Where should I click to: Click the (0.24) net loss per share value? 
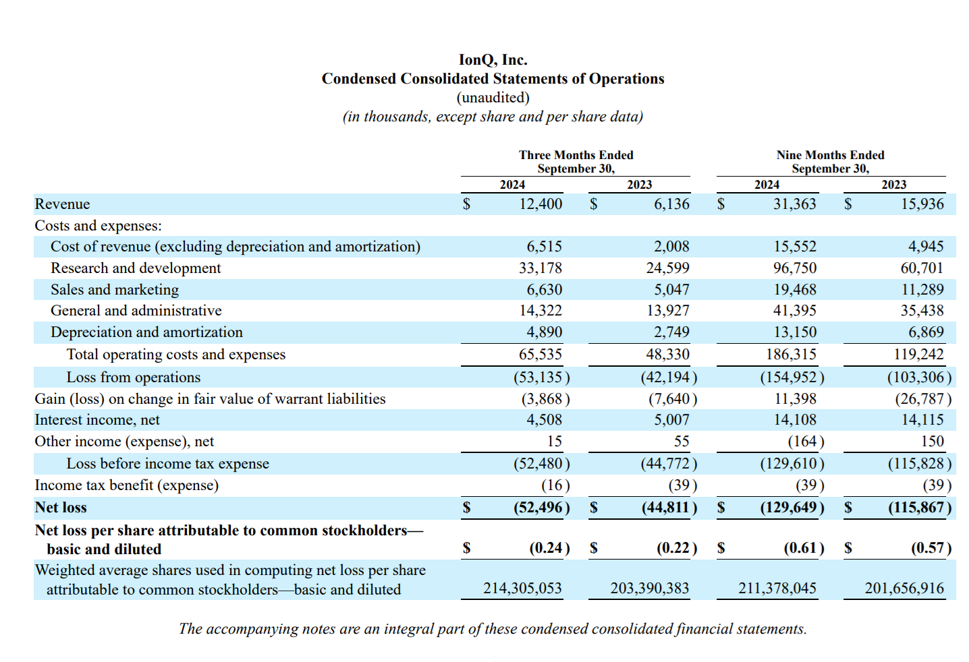click(549, 548)
